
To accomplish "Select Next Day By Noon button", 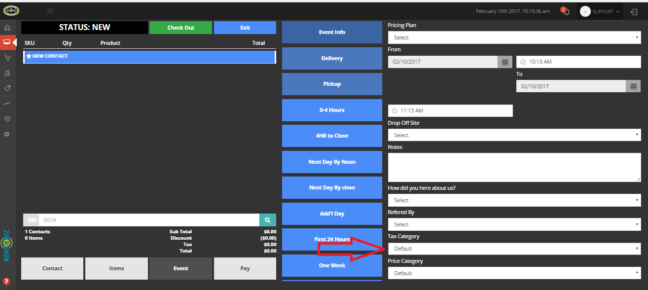I will pos(332,162).
